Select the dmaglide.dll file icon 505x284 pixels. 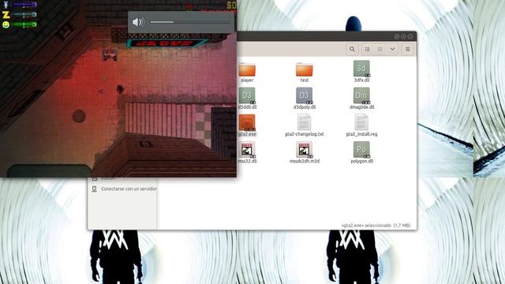(x=361, y=96)
